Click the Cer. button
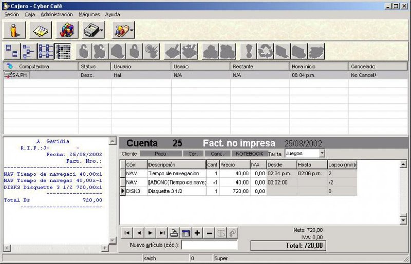Screen dimensions: 411x264 tap(193, 154)
